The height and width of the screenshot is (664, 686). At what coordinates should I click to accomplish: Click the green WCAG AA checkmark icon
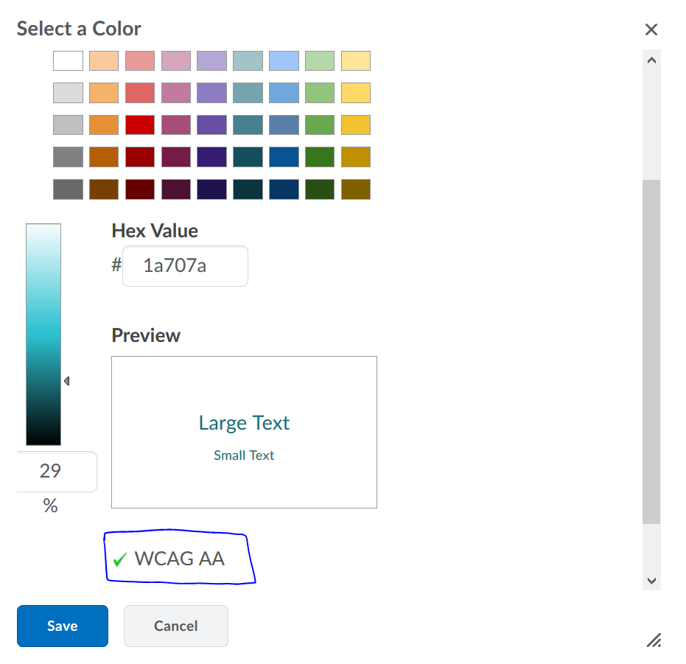pyautogui.click(x=119, y=560)
